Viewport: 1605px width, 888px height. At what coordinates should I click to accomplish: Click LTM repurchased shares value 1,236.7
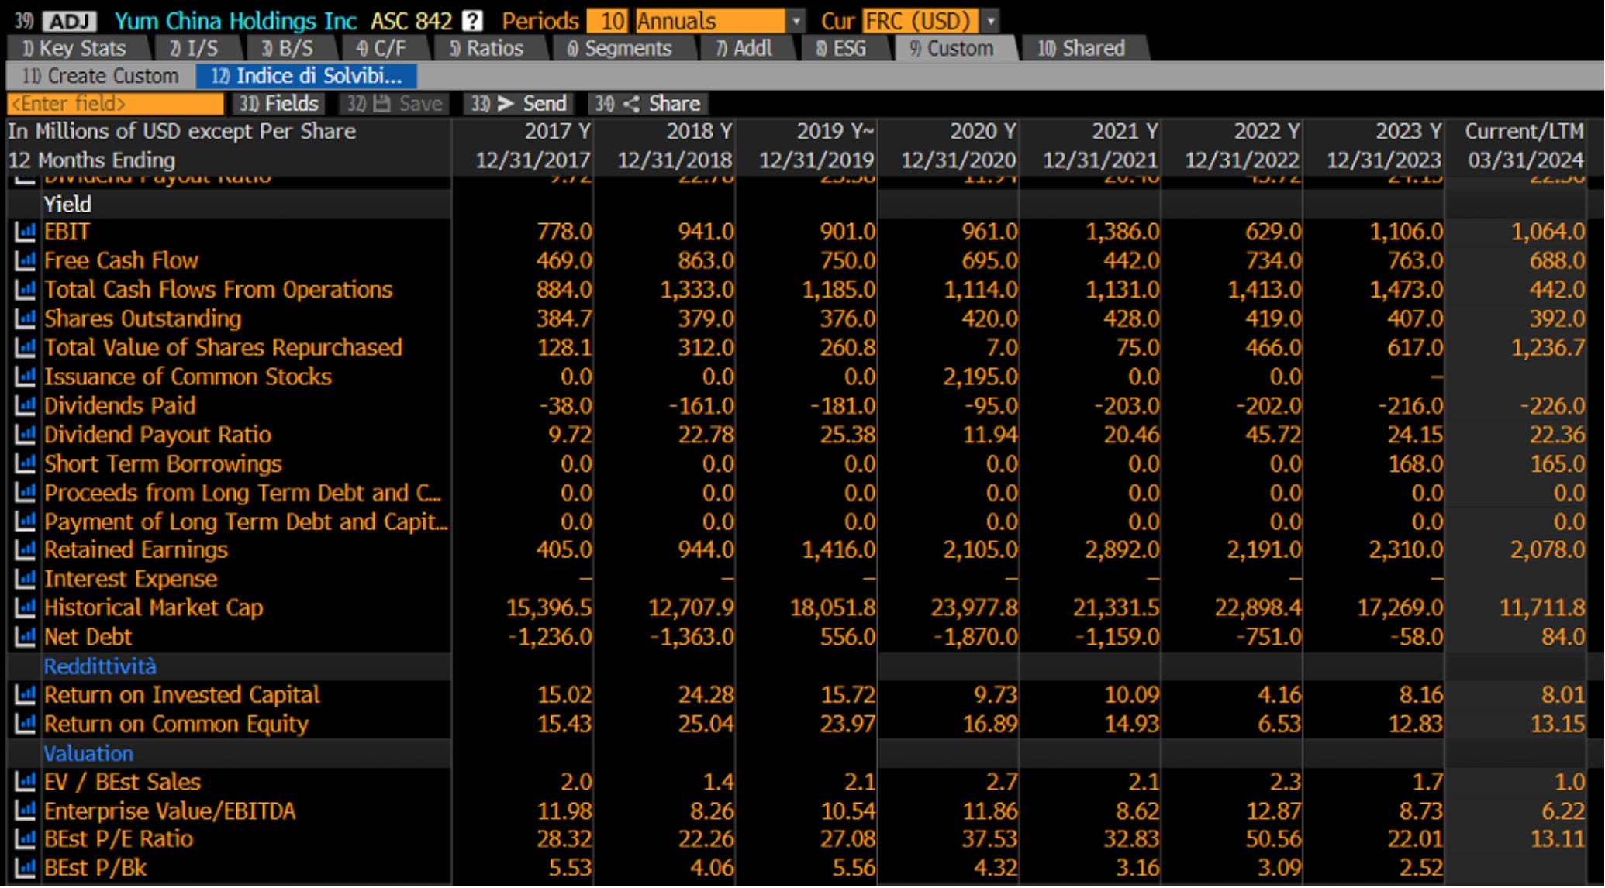(x=1548, y=348)
